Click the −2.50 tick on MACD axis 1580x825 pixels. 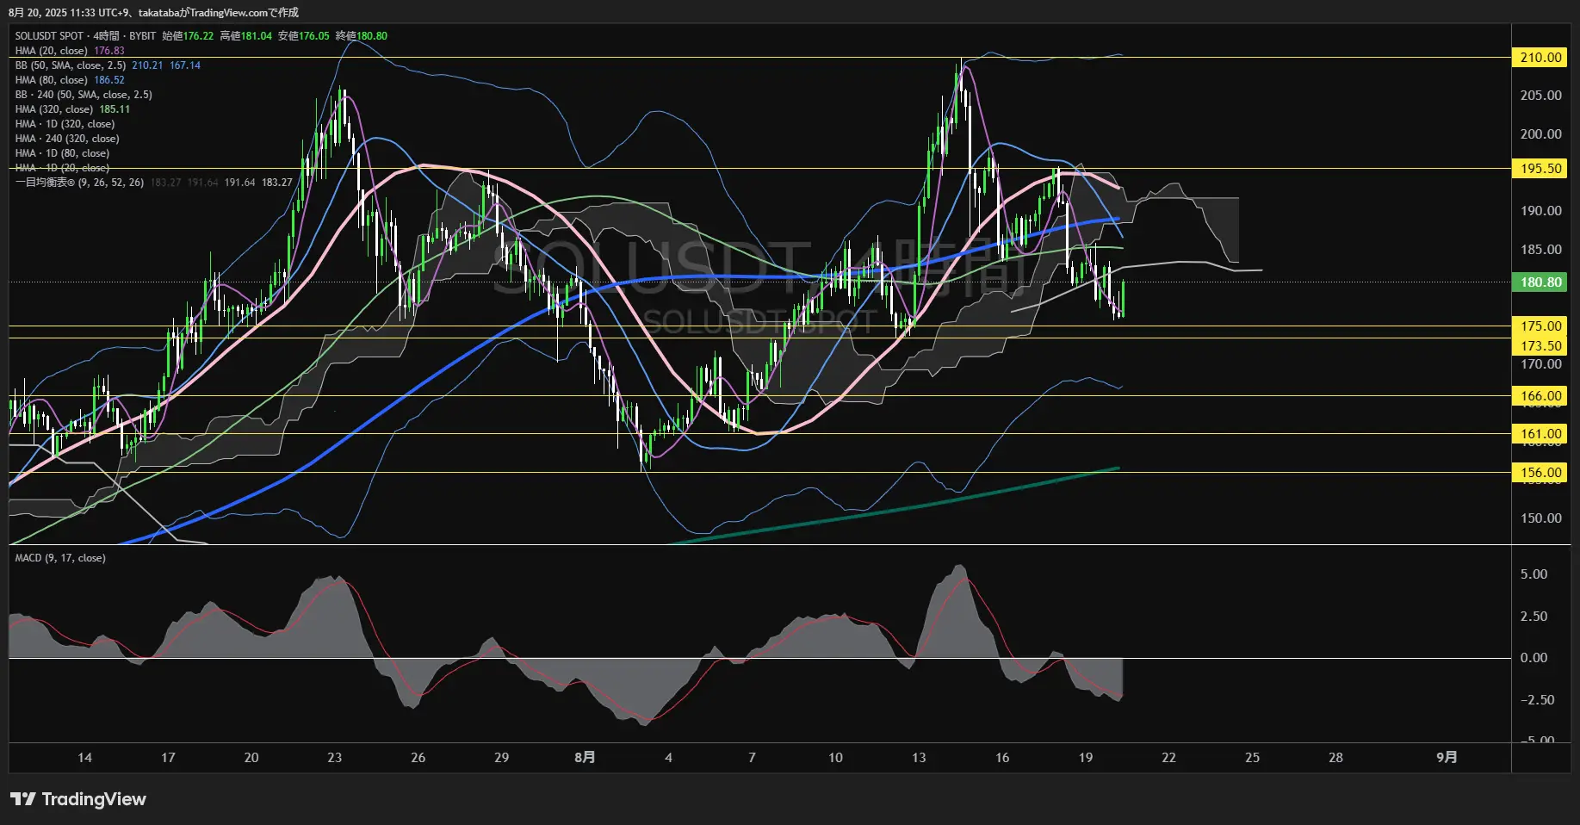point(1536,700)
